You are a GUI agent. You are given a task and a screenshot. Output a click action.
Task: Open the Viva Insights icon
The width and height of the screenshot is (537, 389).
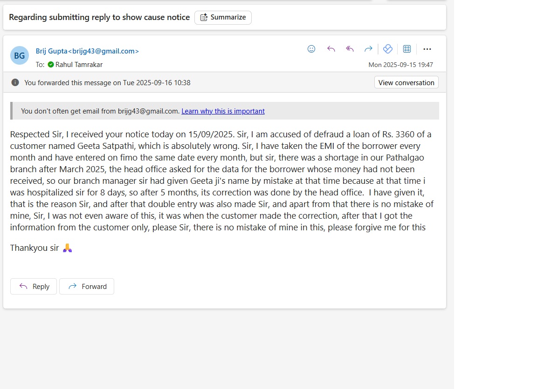tap(387, 49)
